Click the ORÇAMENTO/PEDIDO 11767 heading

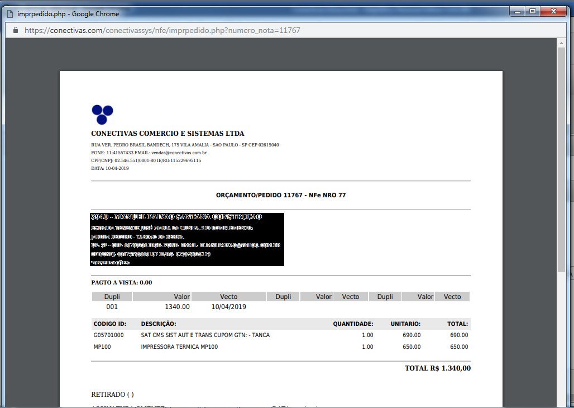(281, 196)
